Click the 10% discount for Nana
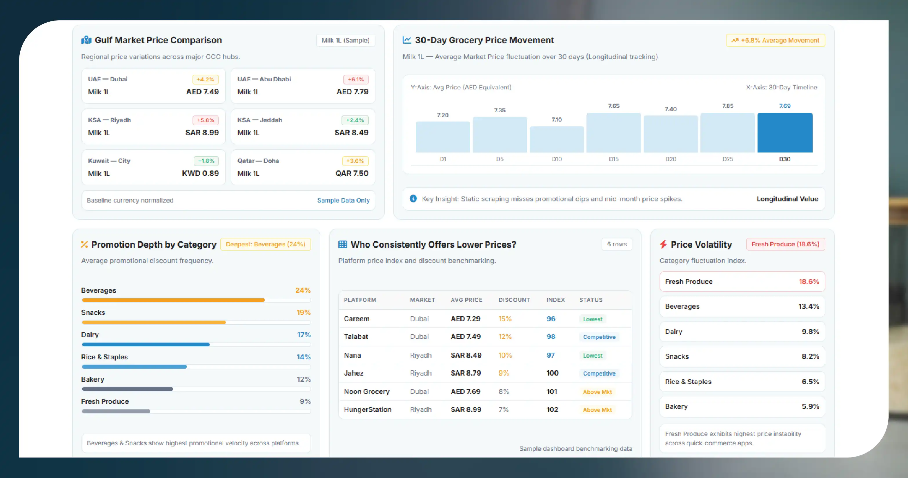This screenshot has height=478, width=908. (505, 355)
